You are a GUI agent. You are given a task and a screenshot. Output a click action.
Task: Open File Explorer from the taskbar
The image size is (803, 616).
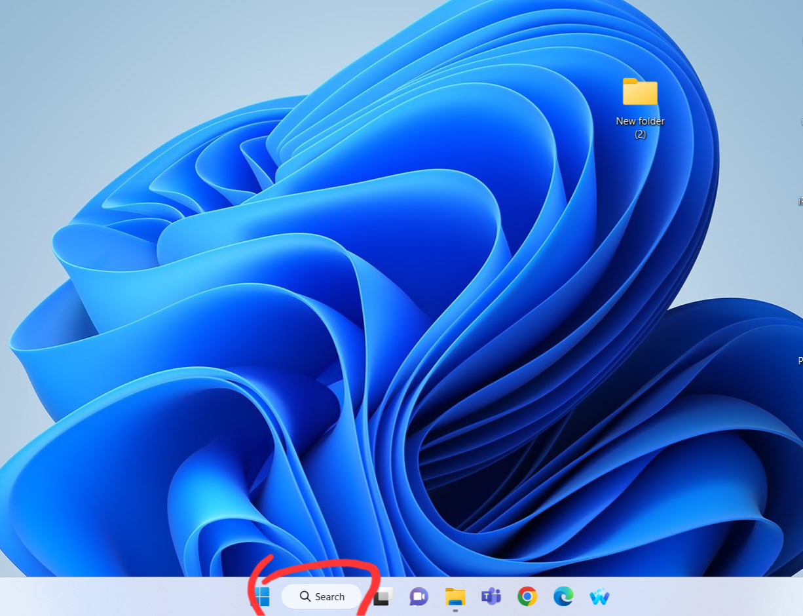click(455, 596)
